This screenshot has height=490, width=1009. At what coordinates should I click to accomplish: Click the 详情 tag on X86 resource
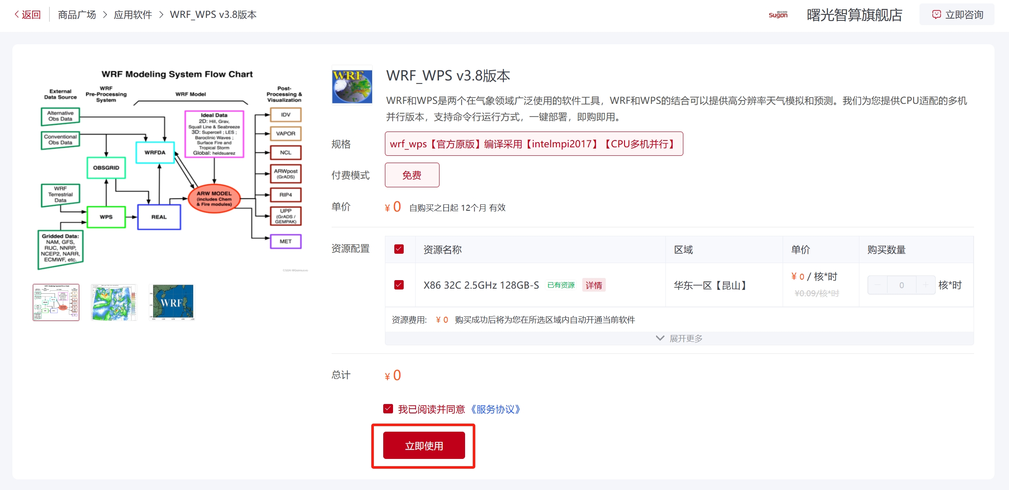(593, 285)
